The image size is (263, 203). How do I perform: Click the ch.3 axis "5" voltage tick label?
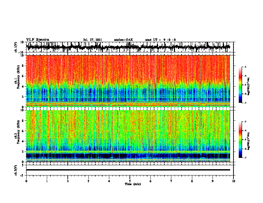tap(23, 165)
